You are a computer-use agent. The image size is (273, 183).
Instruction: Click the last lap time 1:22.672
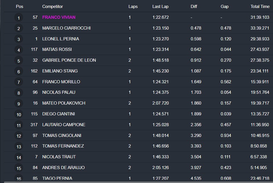click(160, 17)
